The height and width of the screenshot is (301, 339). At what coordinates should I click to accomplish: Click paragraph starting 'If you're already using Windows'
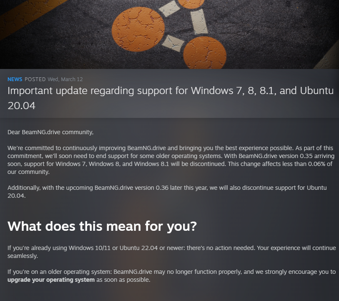coord(172,252)
